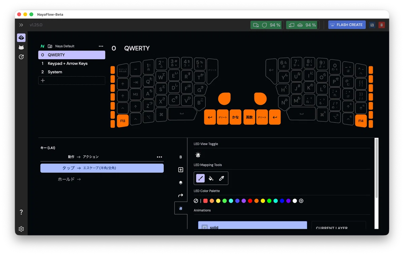
Task: Select the no-color slash icon in palette
Action: point(196,201)
